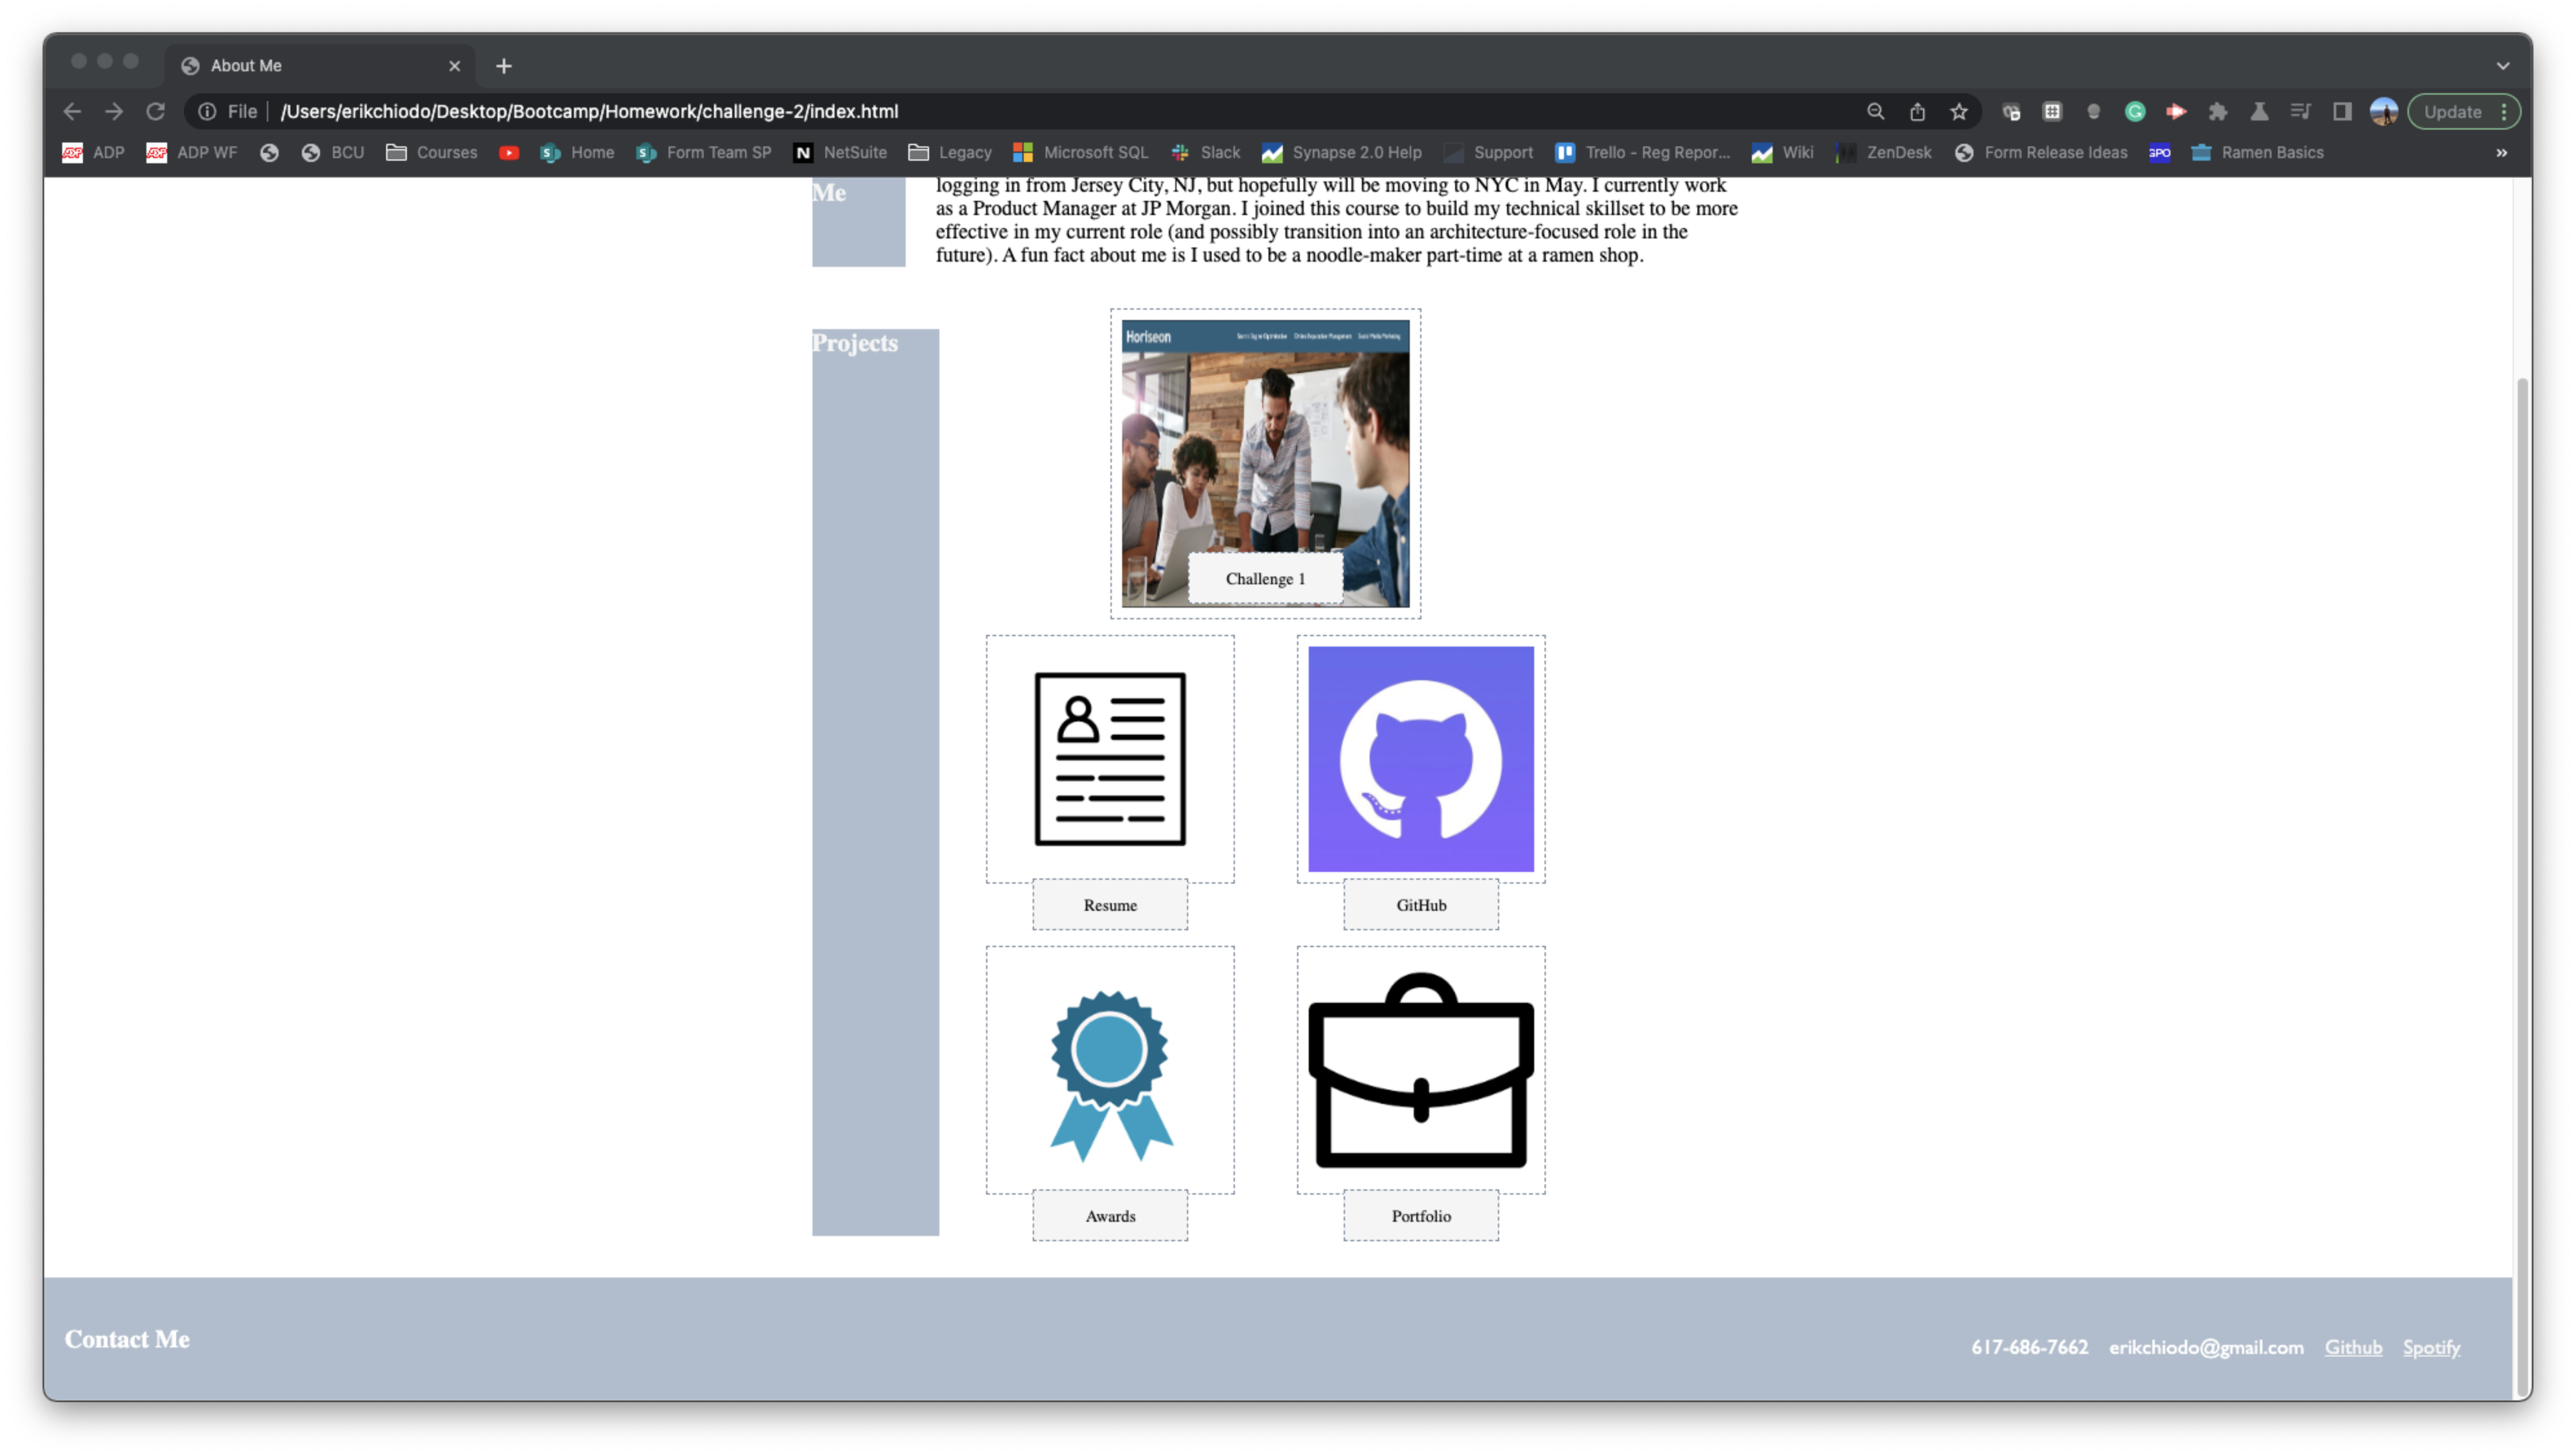Open the page zoom magnifier icon
This screenshot has height=1455, width=2576.
(1875, 112)
